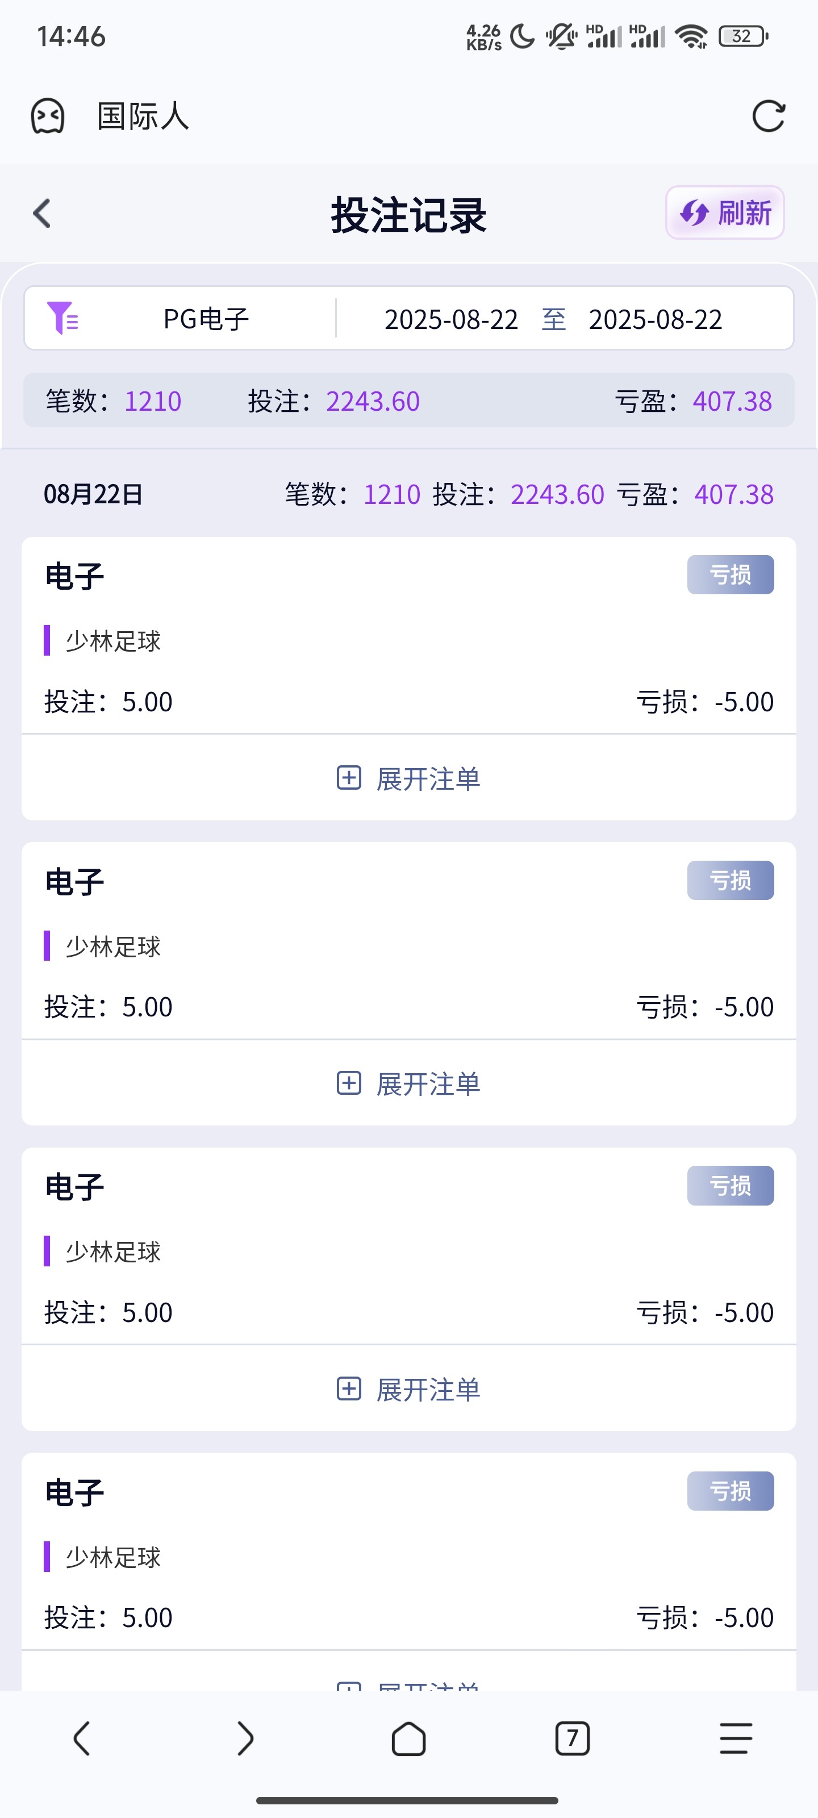Expand 展开注单 on the third bet card

pyautogui.click(x=408, y=1389)
